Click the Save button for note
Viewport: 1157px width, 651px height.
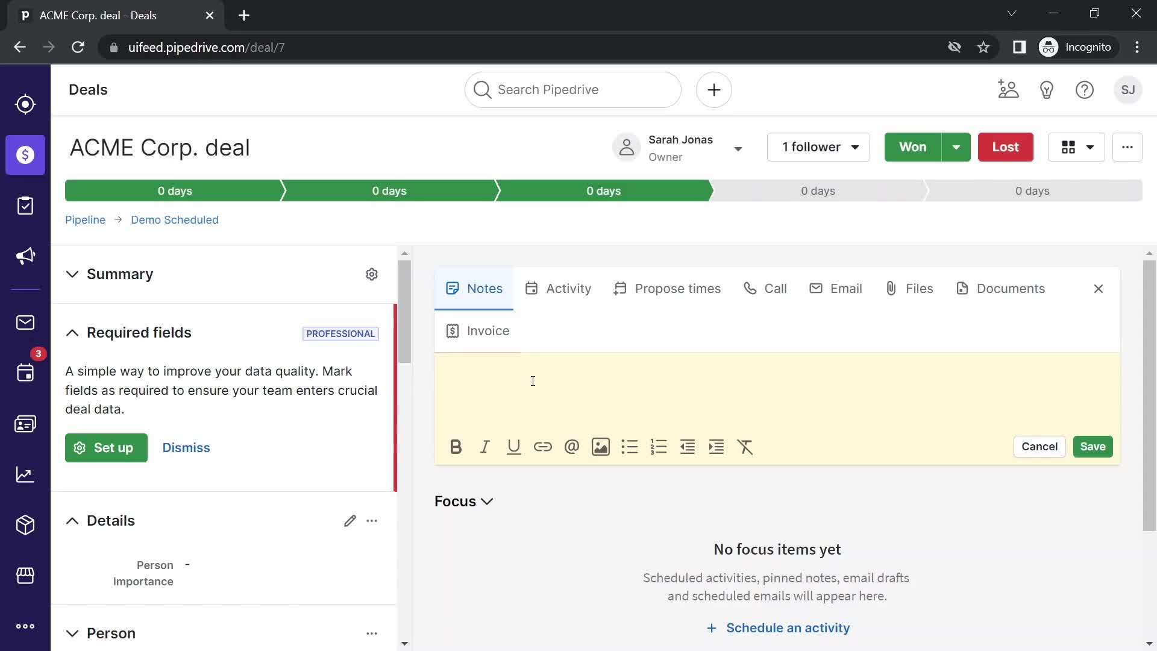click(1093, 447)
